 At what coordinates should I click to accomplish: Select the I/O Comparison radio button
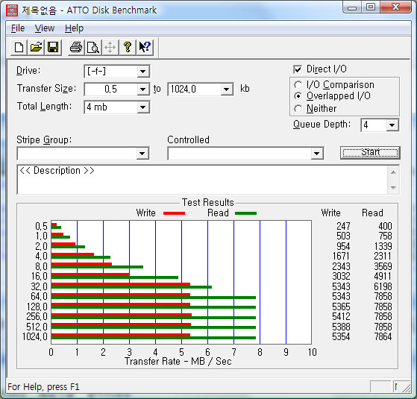(x=298, y=85)
